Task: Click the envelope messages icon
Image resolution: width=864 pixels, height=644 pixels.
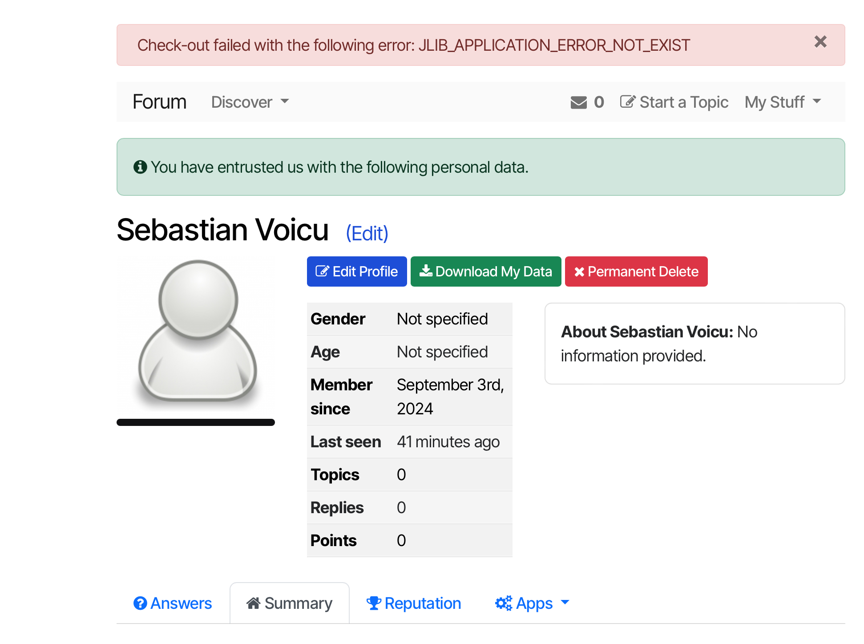Action: pos(578,102)
